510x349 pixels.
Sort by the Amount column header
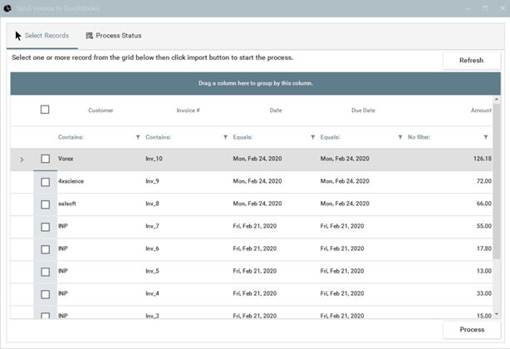click(x=481, y=110)
